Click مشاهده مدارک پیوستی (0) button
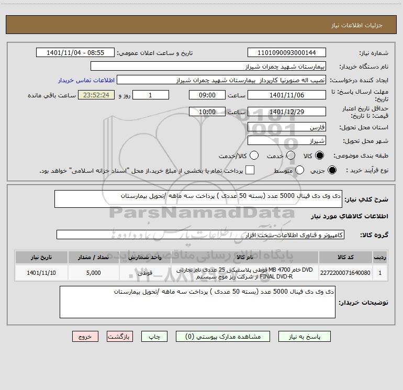Viewport: 403px width, 390px height. point(223,337)
